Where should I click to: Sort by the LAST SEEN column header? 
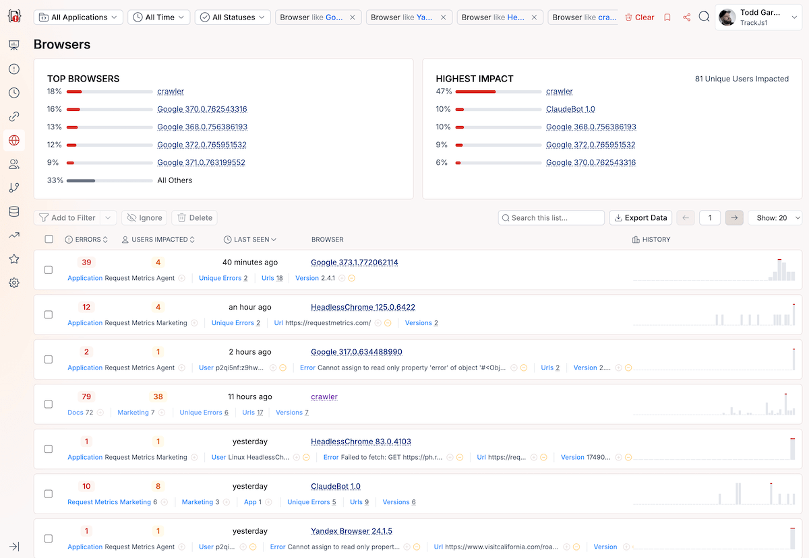tap(250, 240)
